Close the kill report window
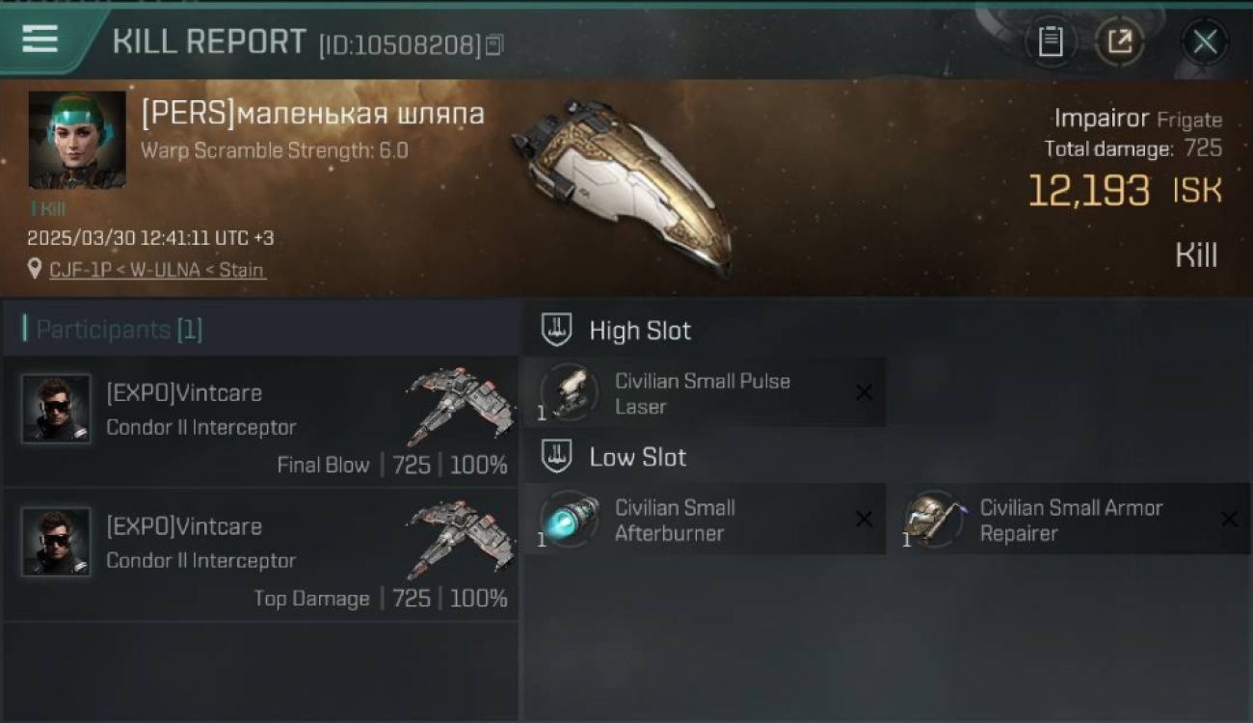 point(1205,41)
